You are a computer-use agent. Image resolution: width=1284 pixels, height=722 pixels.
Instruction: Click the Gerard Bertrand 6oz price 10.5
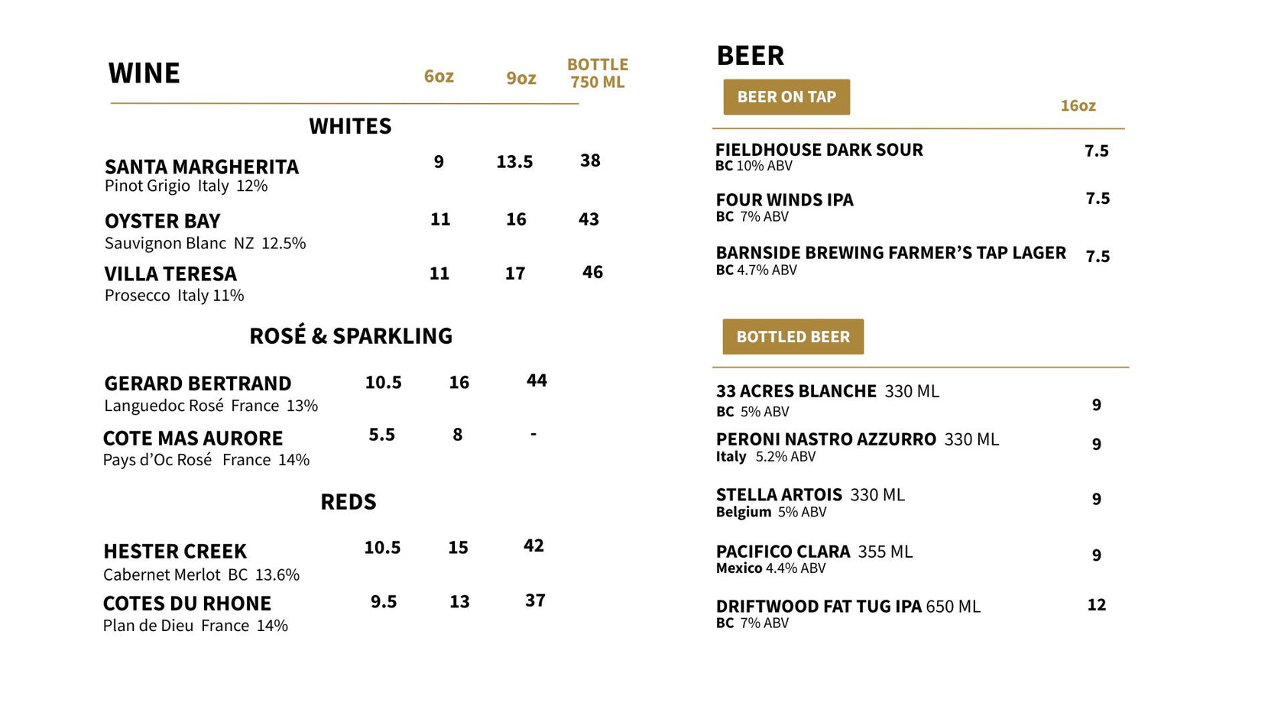coord(383,382)
